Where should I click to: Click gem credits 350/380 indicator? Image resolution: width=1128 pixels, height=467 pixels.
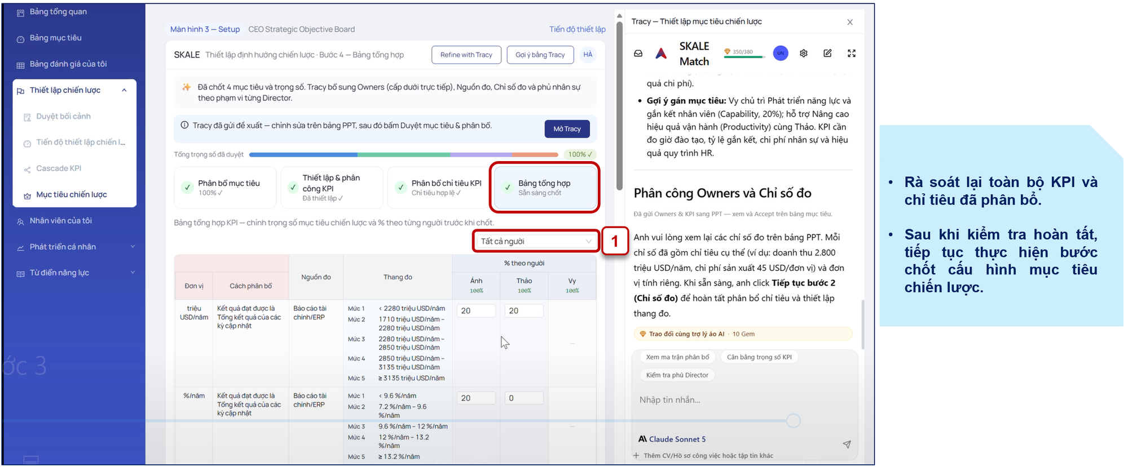(743, 53)
